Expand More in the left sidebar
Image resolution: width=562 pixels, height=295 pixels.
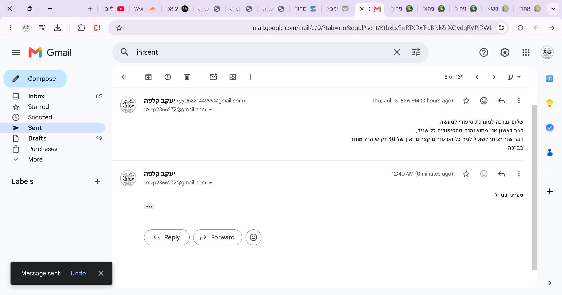click(x=35, y=159)
